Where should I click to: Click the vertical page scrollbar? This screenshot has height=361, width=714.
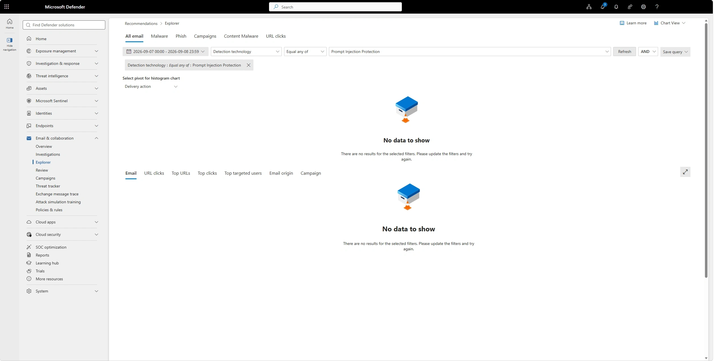706,150
